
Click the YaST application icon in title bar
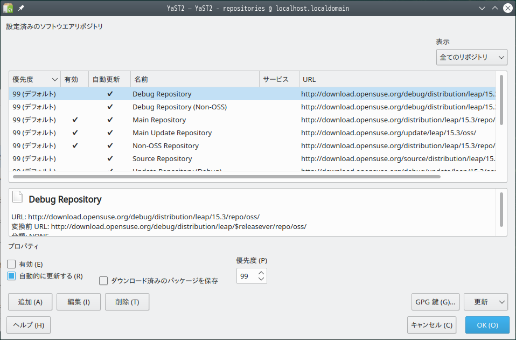coord(8,8)
